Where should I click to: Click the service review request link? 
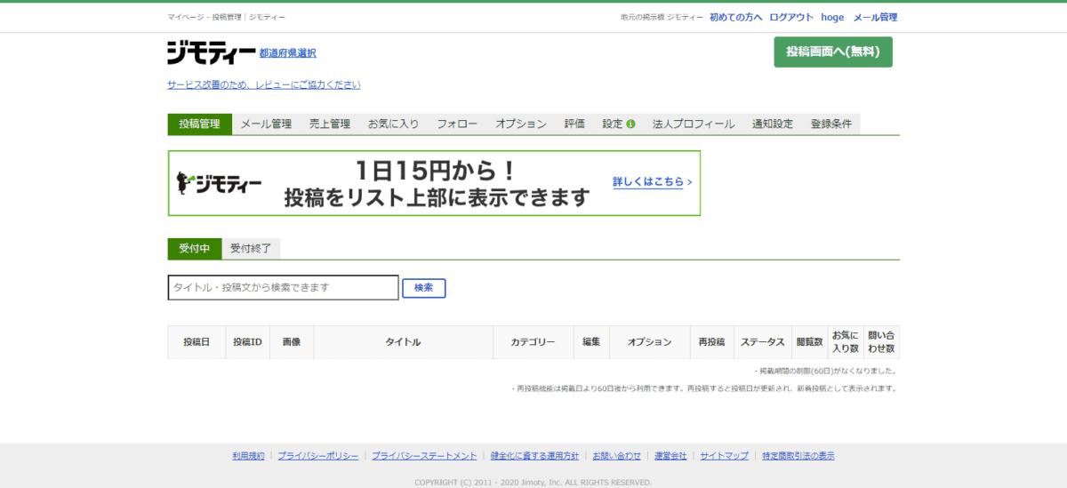pos(264,85)
